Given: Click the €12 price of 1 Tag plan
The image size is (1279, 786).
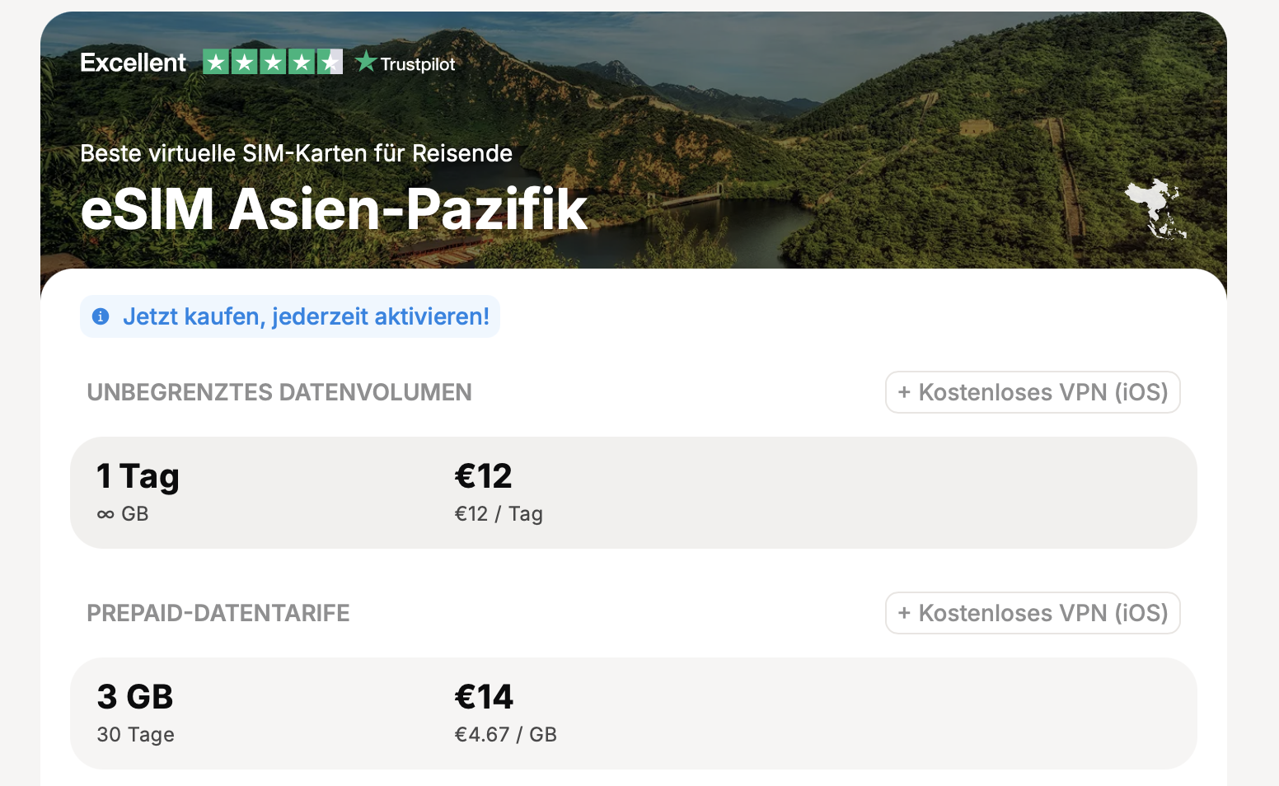Looking at the screenshot, I should click(484, 476).
